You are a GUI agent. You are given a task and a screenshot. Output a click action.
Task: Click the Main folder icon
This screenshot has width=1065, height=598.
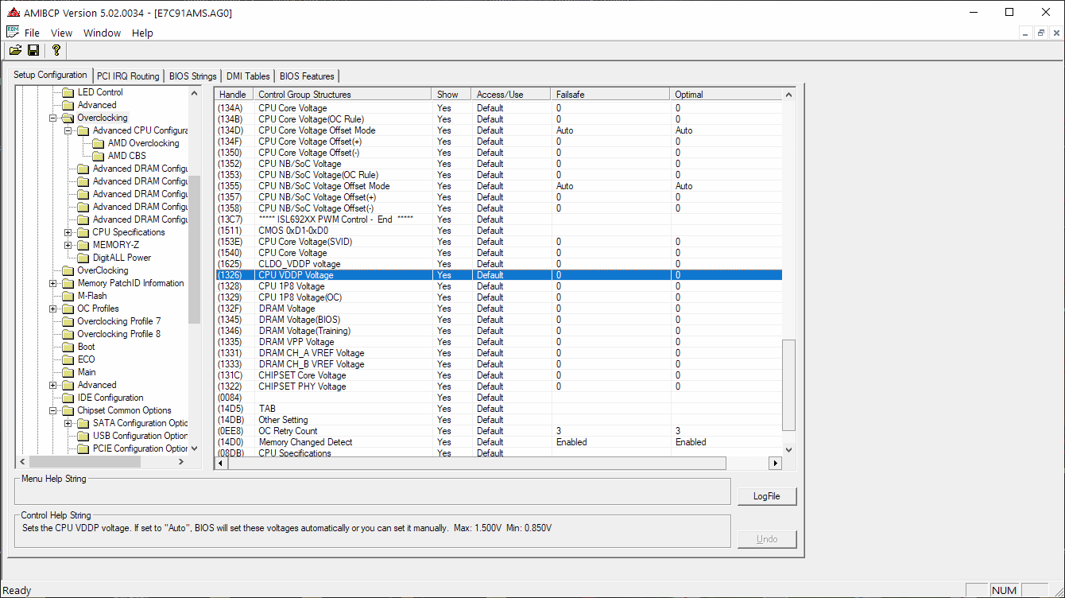tap(68, 372)
